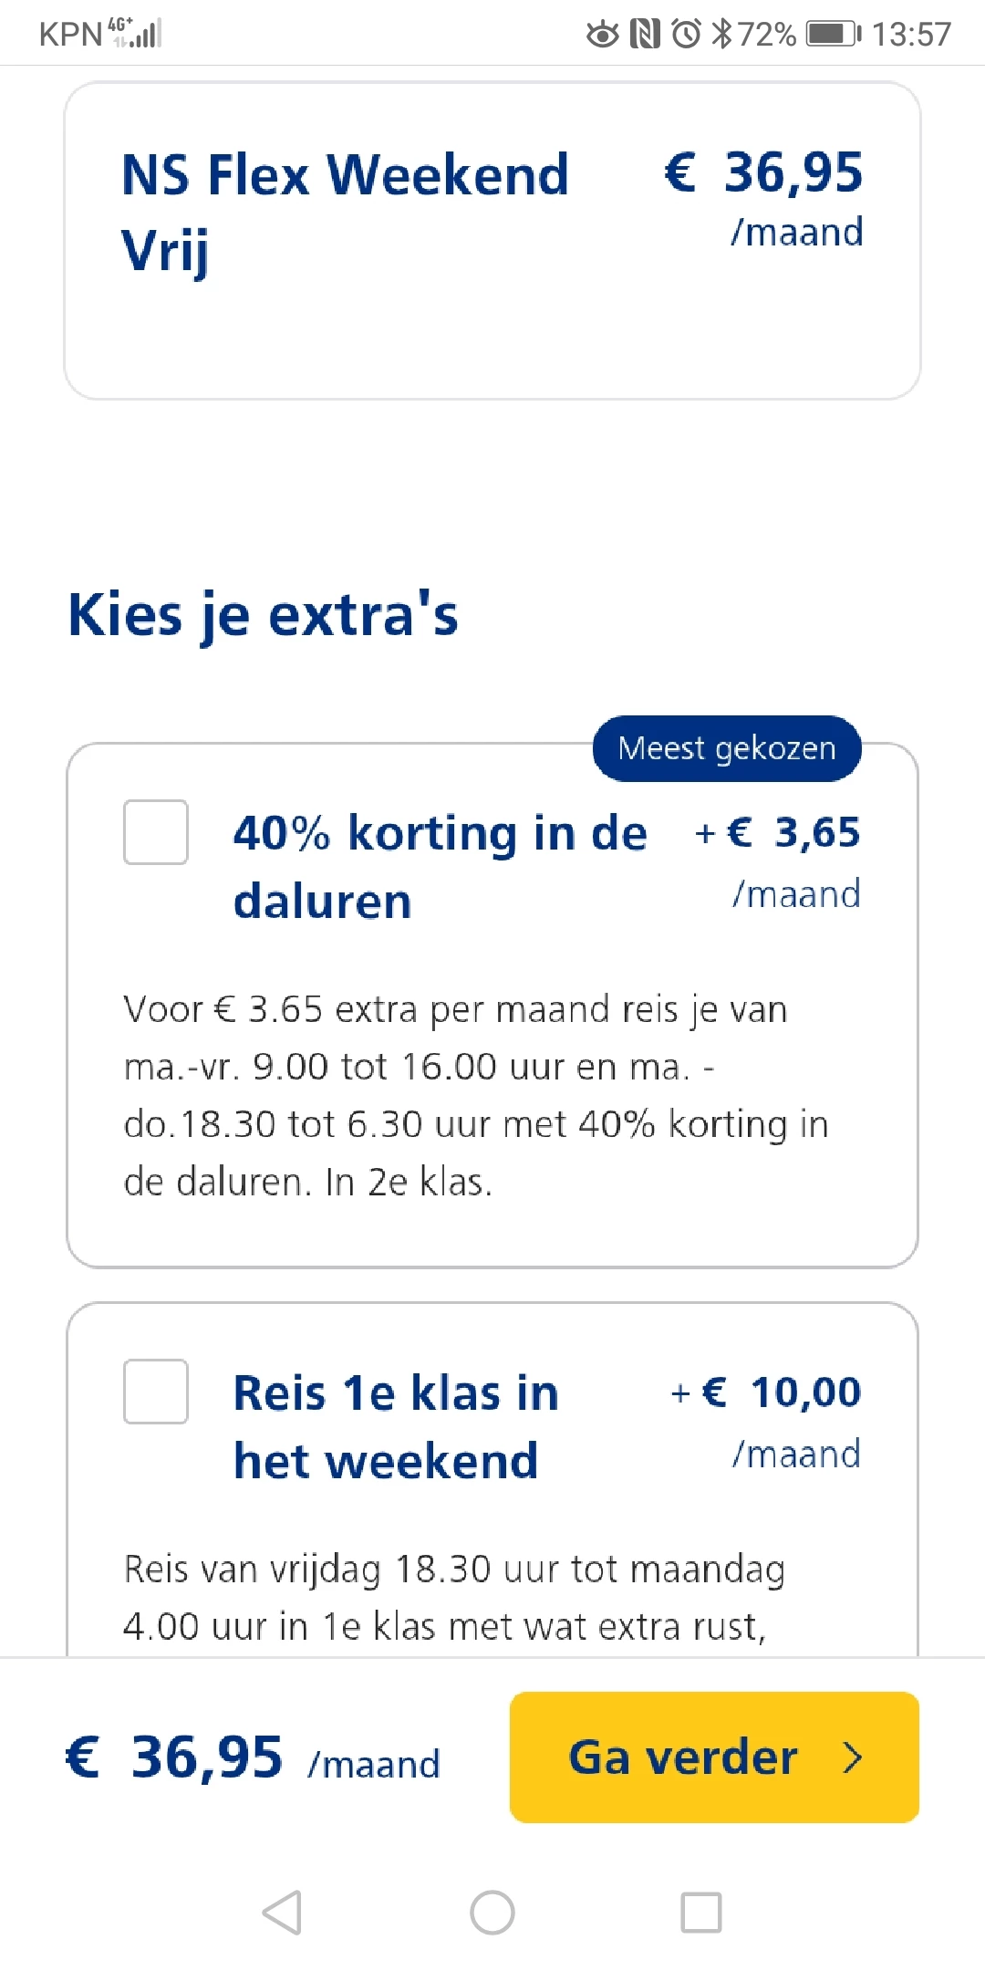Tap the Reis 1e klas in het weekend heading
Viewport: 985px width, 1971px height.
pos(396,1425)
